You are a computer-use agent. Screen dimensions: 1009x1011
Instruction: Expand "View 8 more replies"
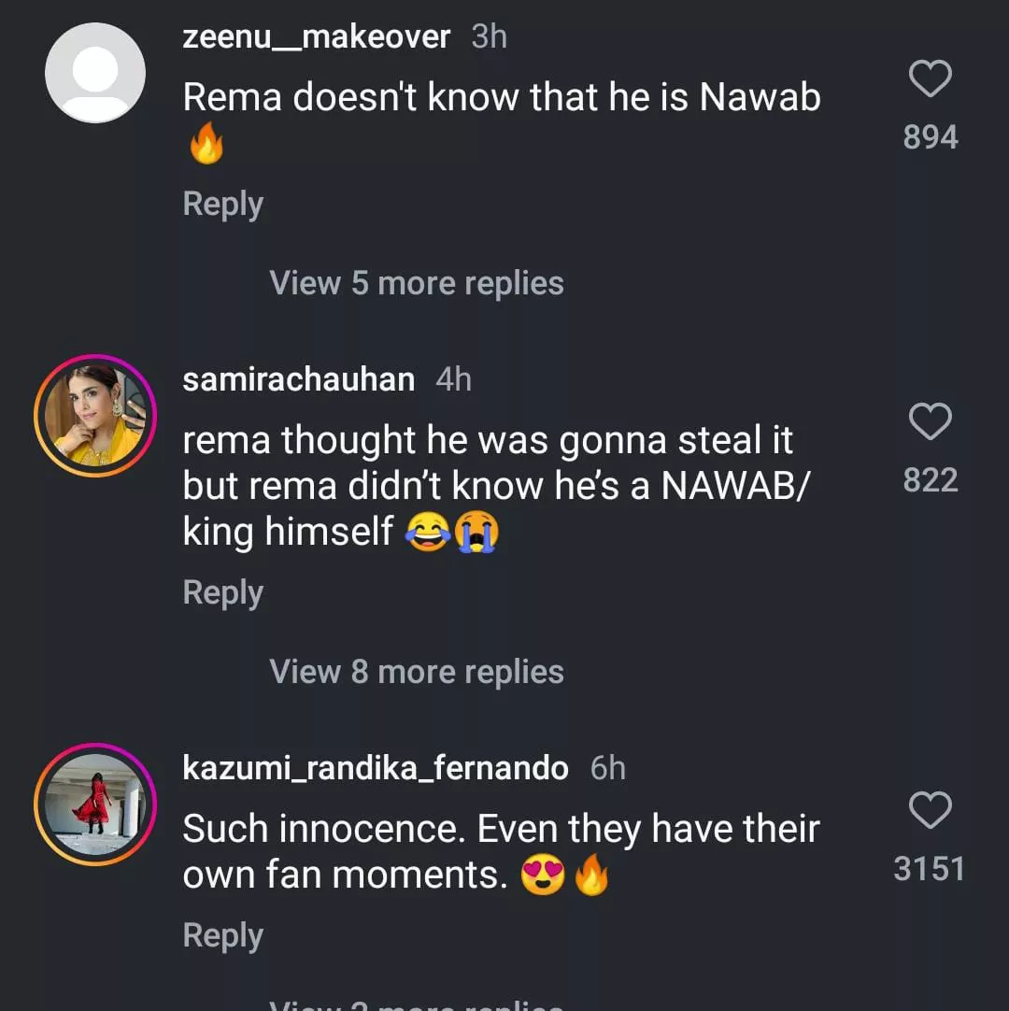pyautogui.click(x=416, y=672)
